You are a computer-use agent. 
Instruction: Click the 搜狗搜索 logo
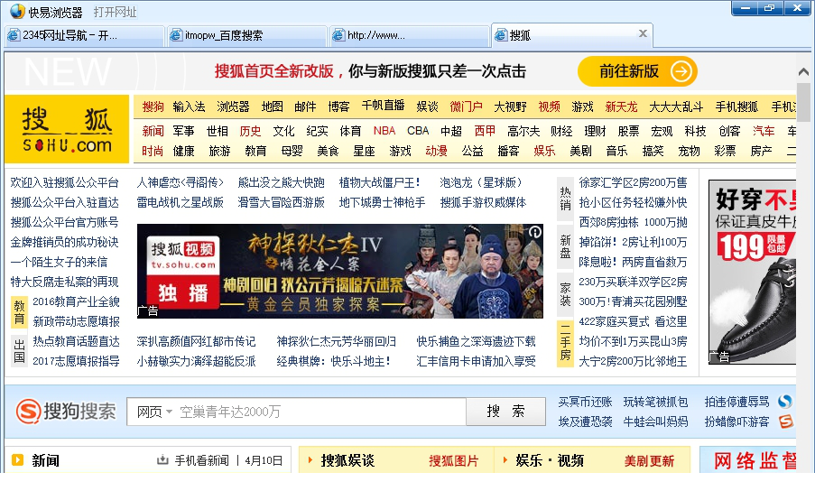click(66, 412)
